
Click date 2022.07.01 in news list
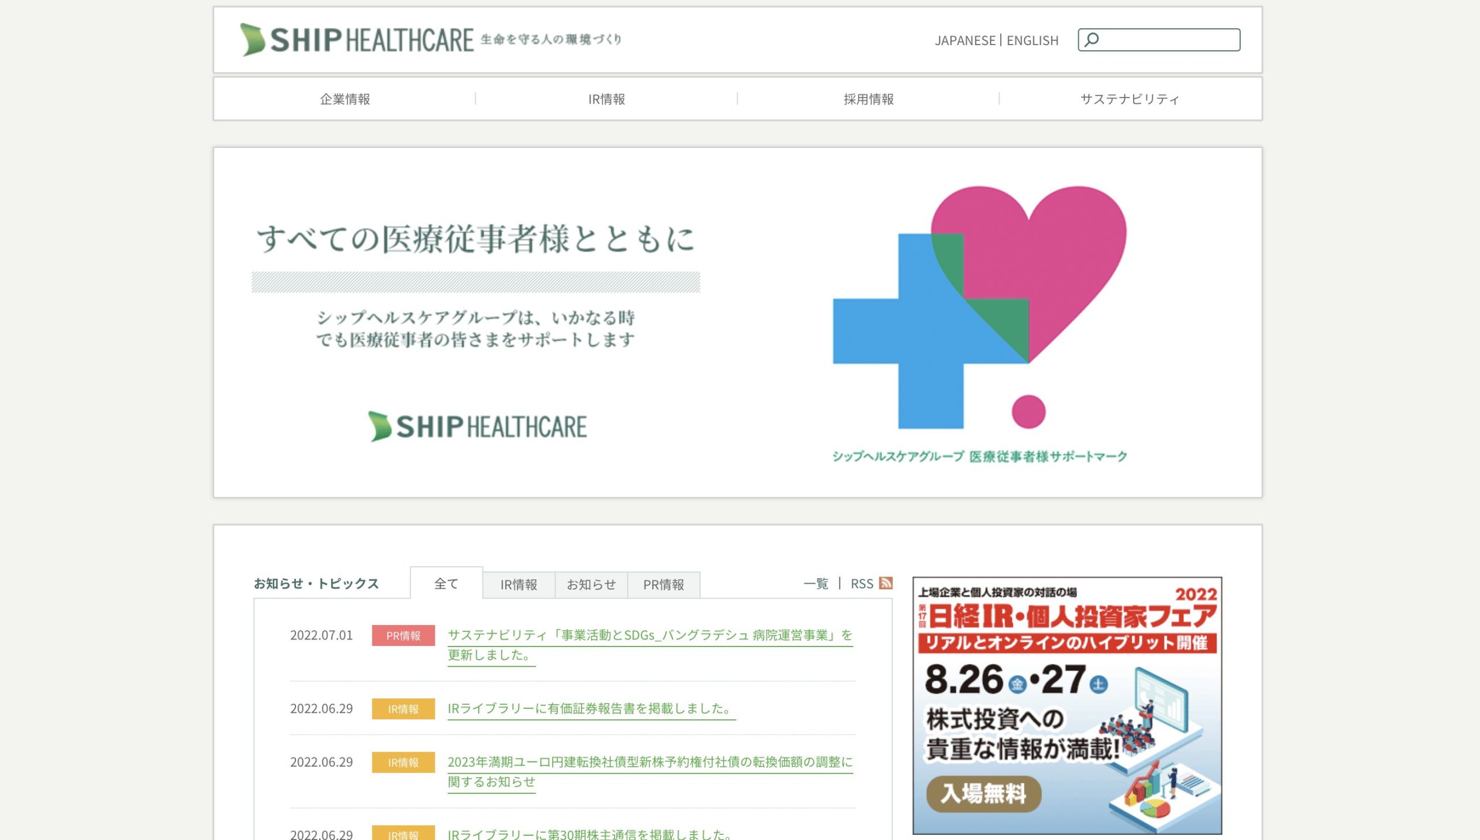coord(321,635)
